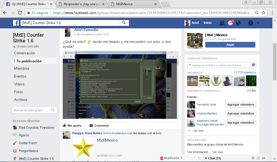Click the post timestamp '5 de noviembre a las 15:57'

[x=92, y=34]
